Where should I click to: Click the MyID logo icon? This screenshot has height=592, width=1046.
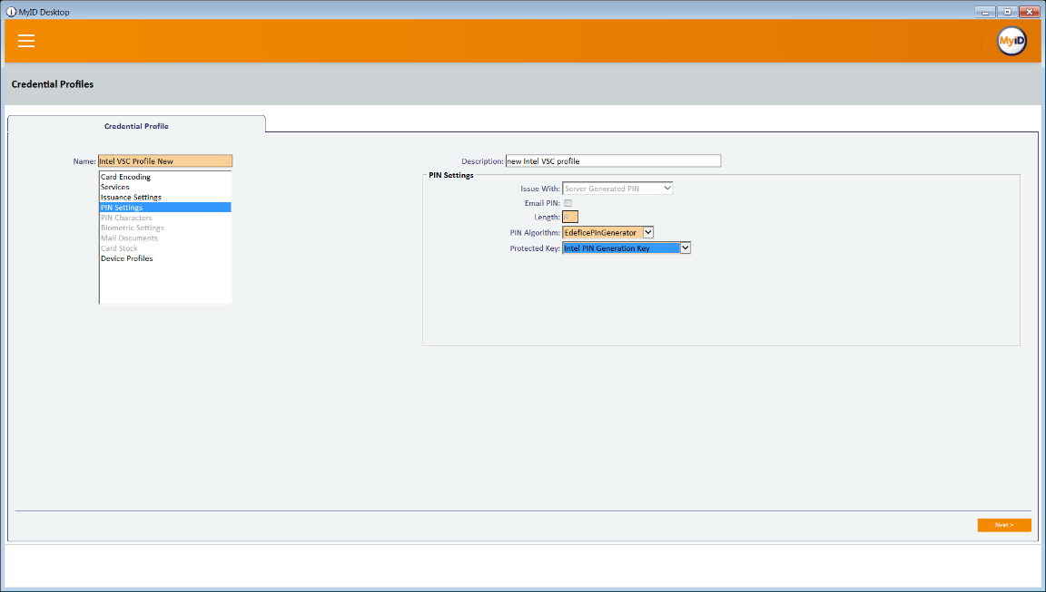coord(1011,42)
